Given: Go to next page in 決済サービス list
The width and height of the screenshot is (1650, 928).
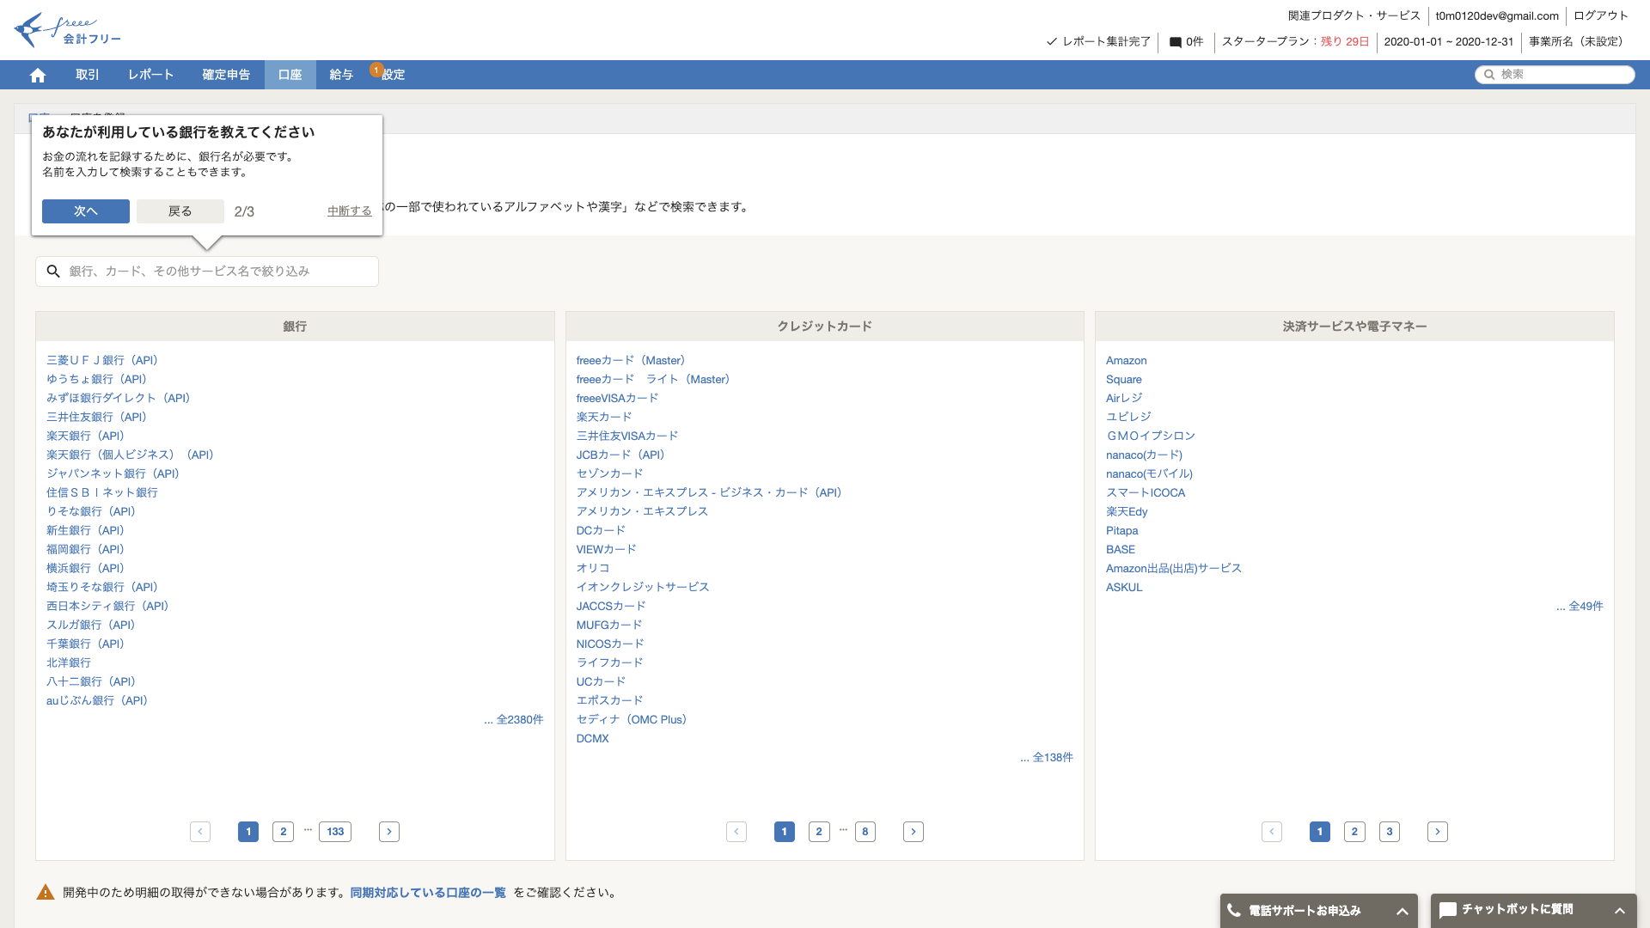Looking at the screenshot, I should point(1438,832).
